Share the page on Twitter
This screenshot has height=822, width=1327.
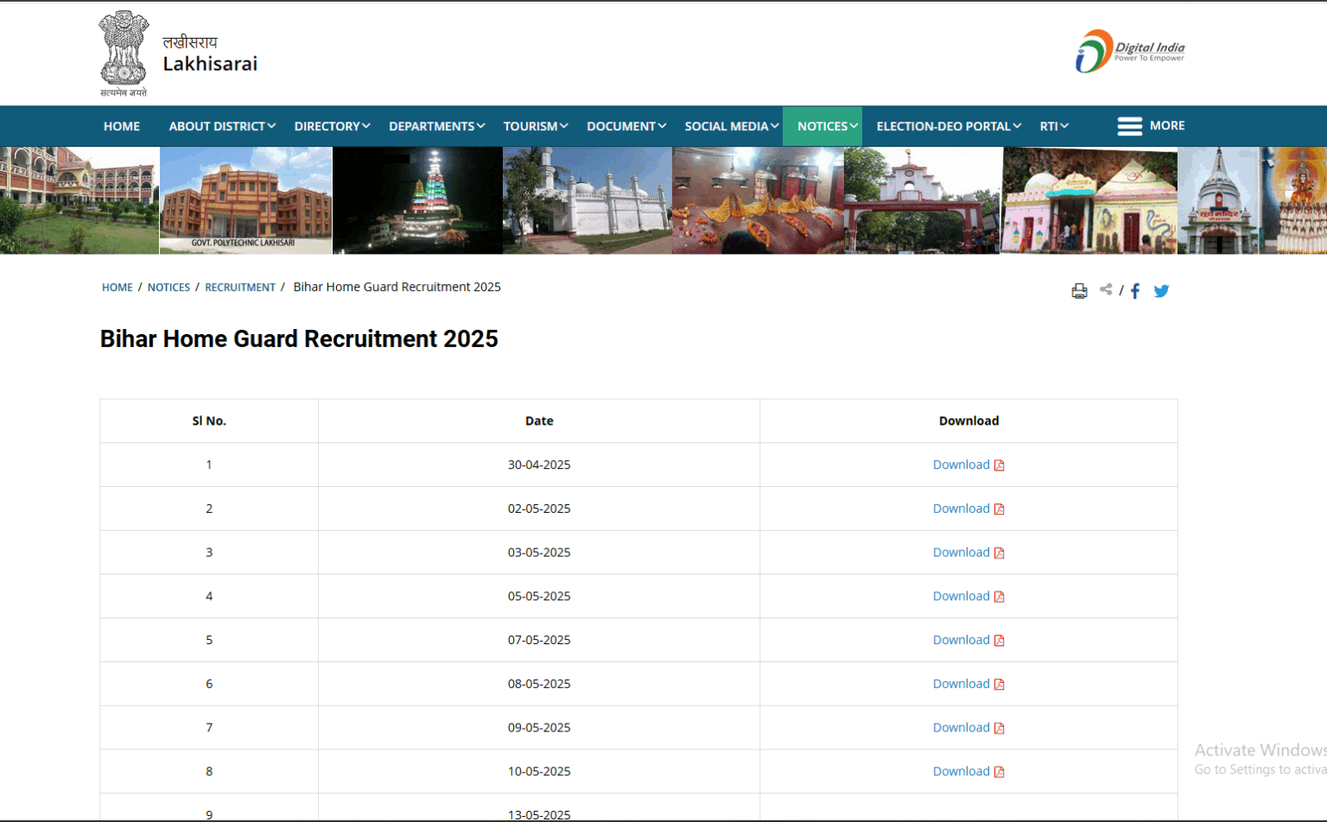(1161, 291)
